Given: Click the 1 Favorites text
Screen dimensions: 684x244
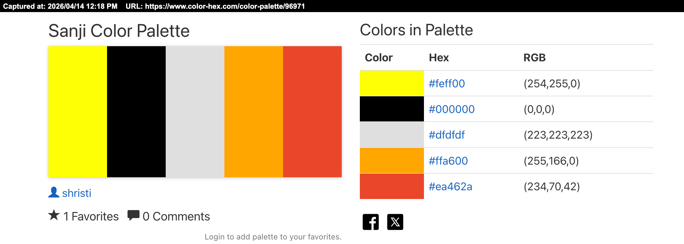Looking at the screenshot, I should (x=91, y=217).
